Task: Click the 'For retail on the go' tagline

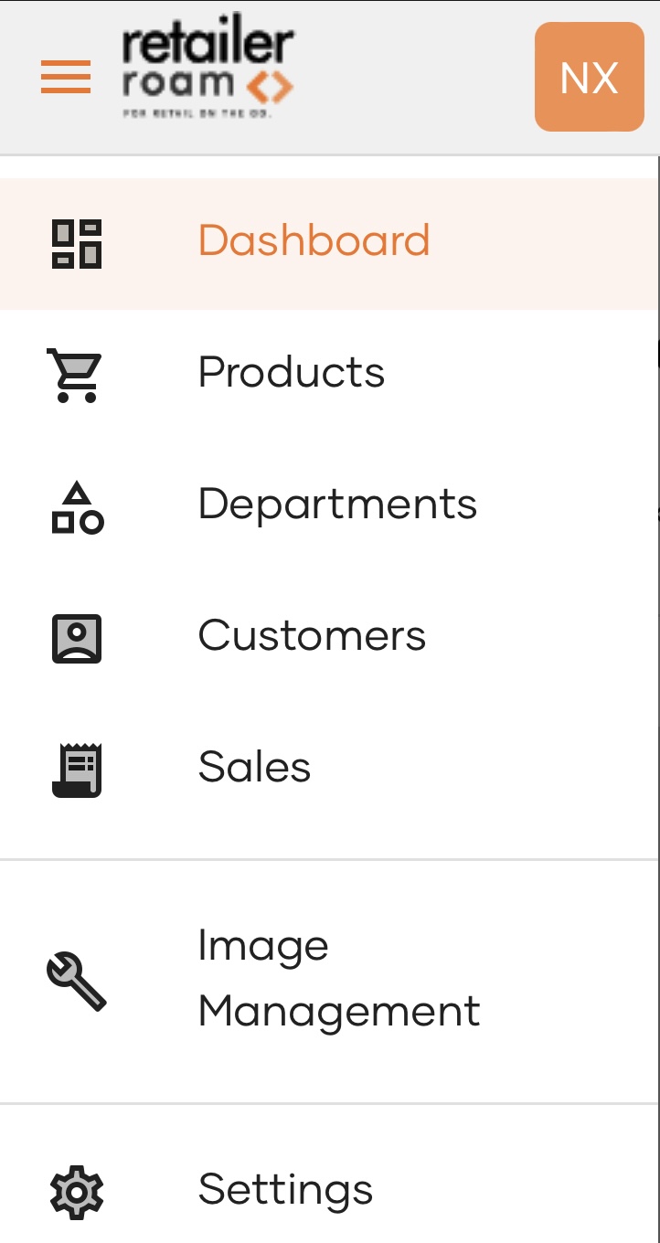Action: click(197, 113)
